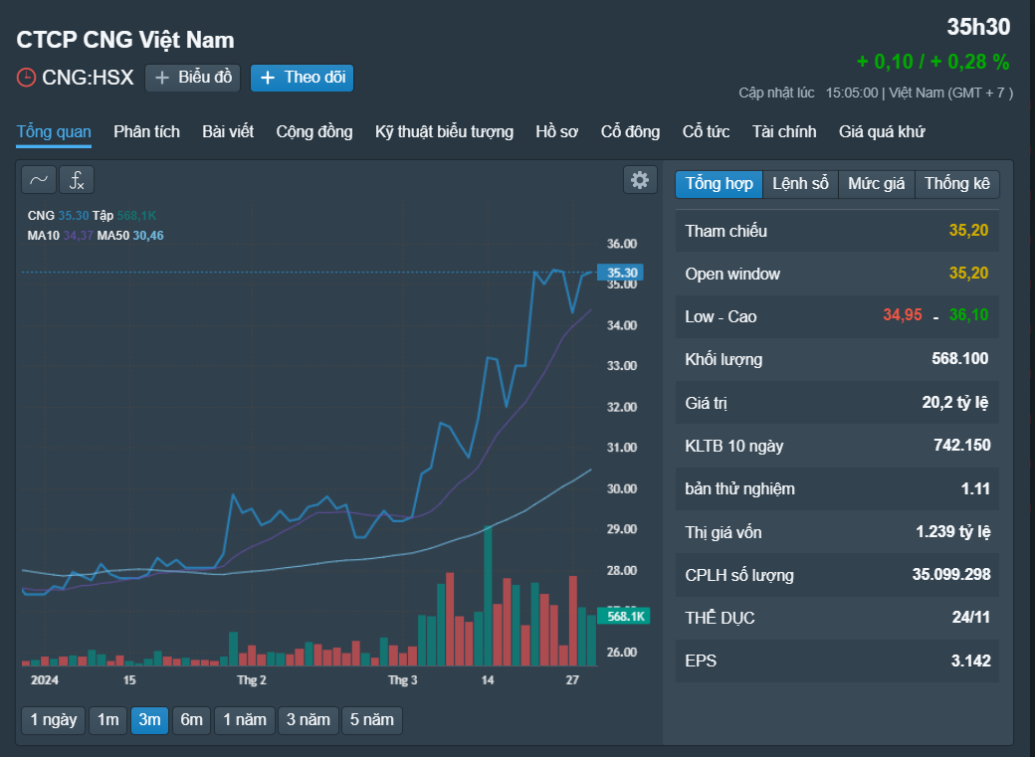
Task: Open the Cổ tức tab
Action: pyautogui.click(x=706, y=132)
